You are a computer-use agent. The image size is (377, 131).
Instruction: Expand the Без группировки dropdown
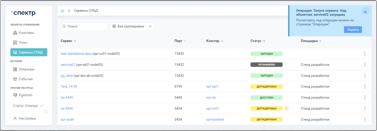point(132,26)
